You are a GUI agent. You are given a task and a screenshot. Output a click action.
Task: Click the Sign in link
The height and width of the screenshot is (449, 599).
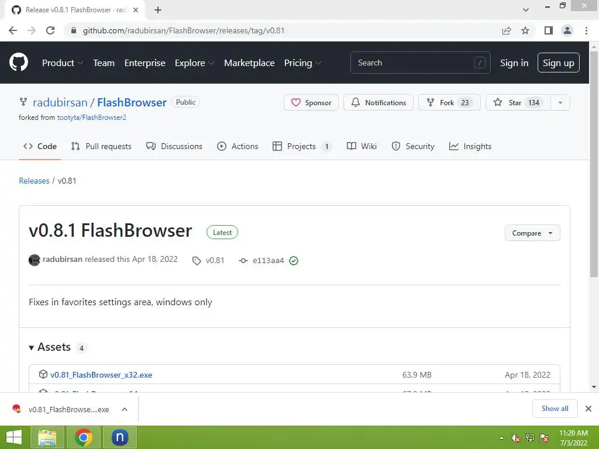tap(514, 63)
